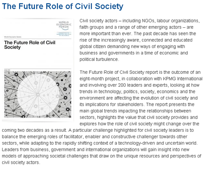Click the network graphic's white circle
Screen dimensions: 208x172
click(x=38, y=95)
